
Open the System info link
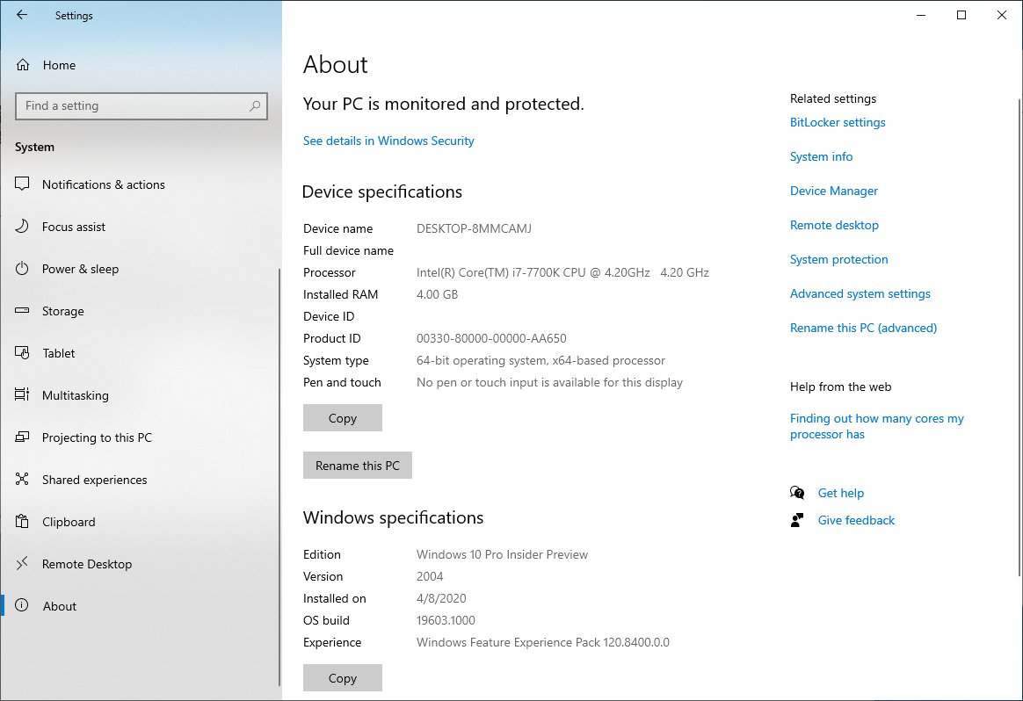[821, 156]
